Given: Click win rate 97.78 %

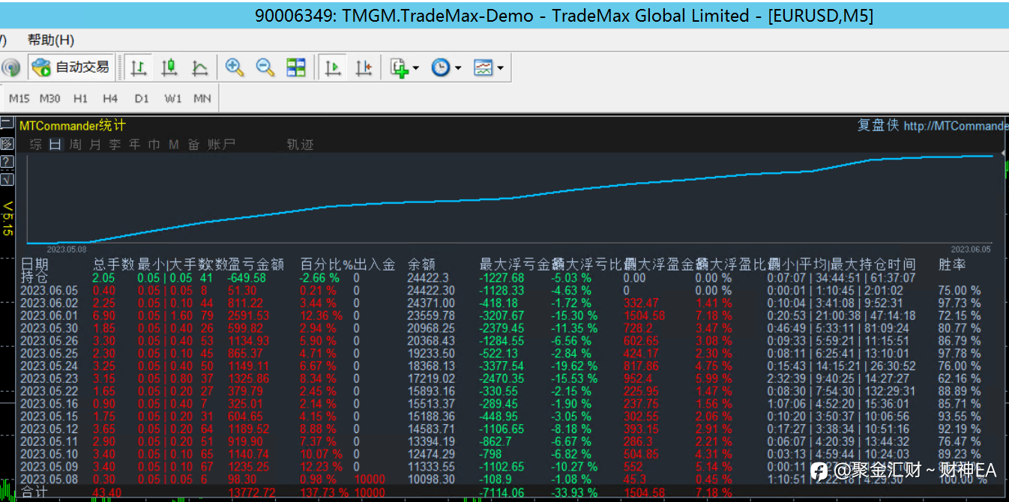Looking at the screenshot, I should click(960, 354).
